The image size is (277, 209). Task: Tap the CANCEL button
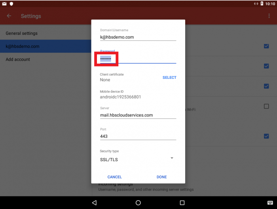click(114, 177)
